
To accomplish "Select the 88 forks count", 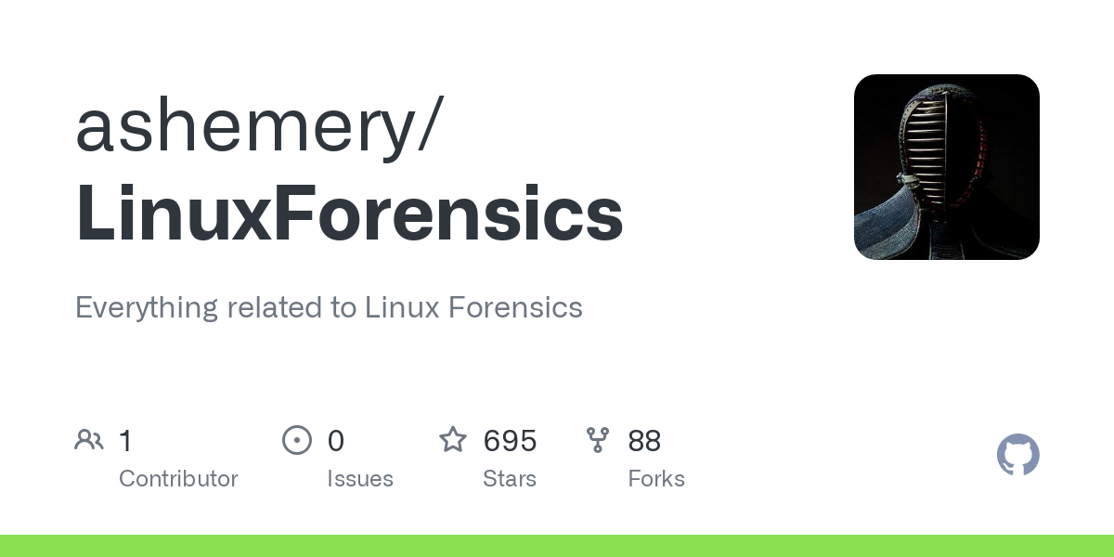I will click(x=644, y=441).
